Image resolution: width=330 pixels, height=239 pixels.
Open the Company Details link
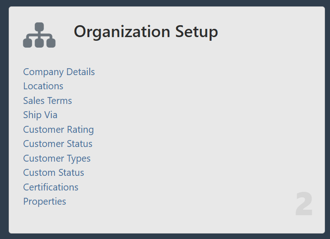pyautogui.click(x=59, y=72)
